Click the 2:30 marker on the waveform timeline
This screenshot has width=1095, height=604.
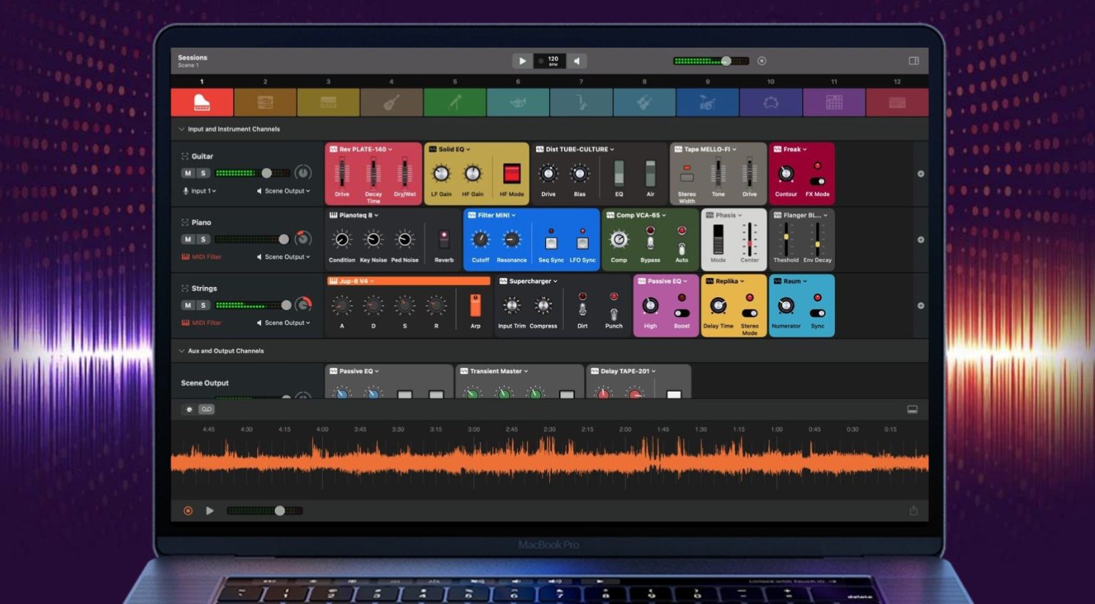tap(549, 429)
